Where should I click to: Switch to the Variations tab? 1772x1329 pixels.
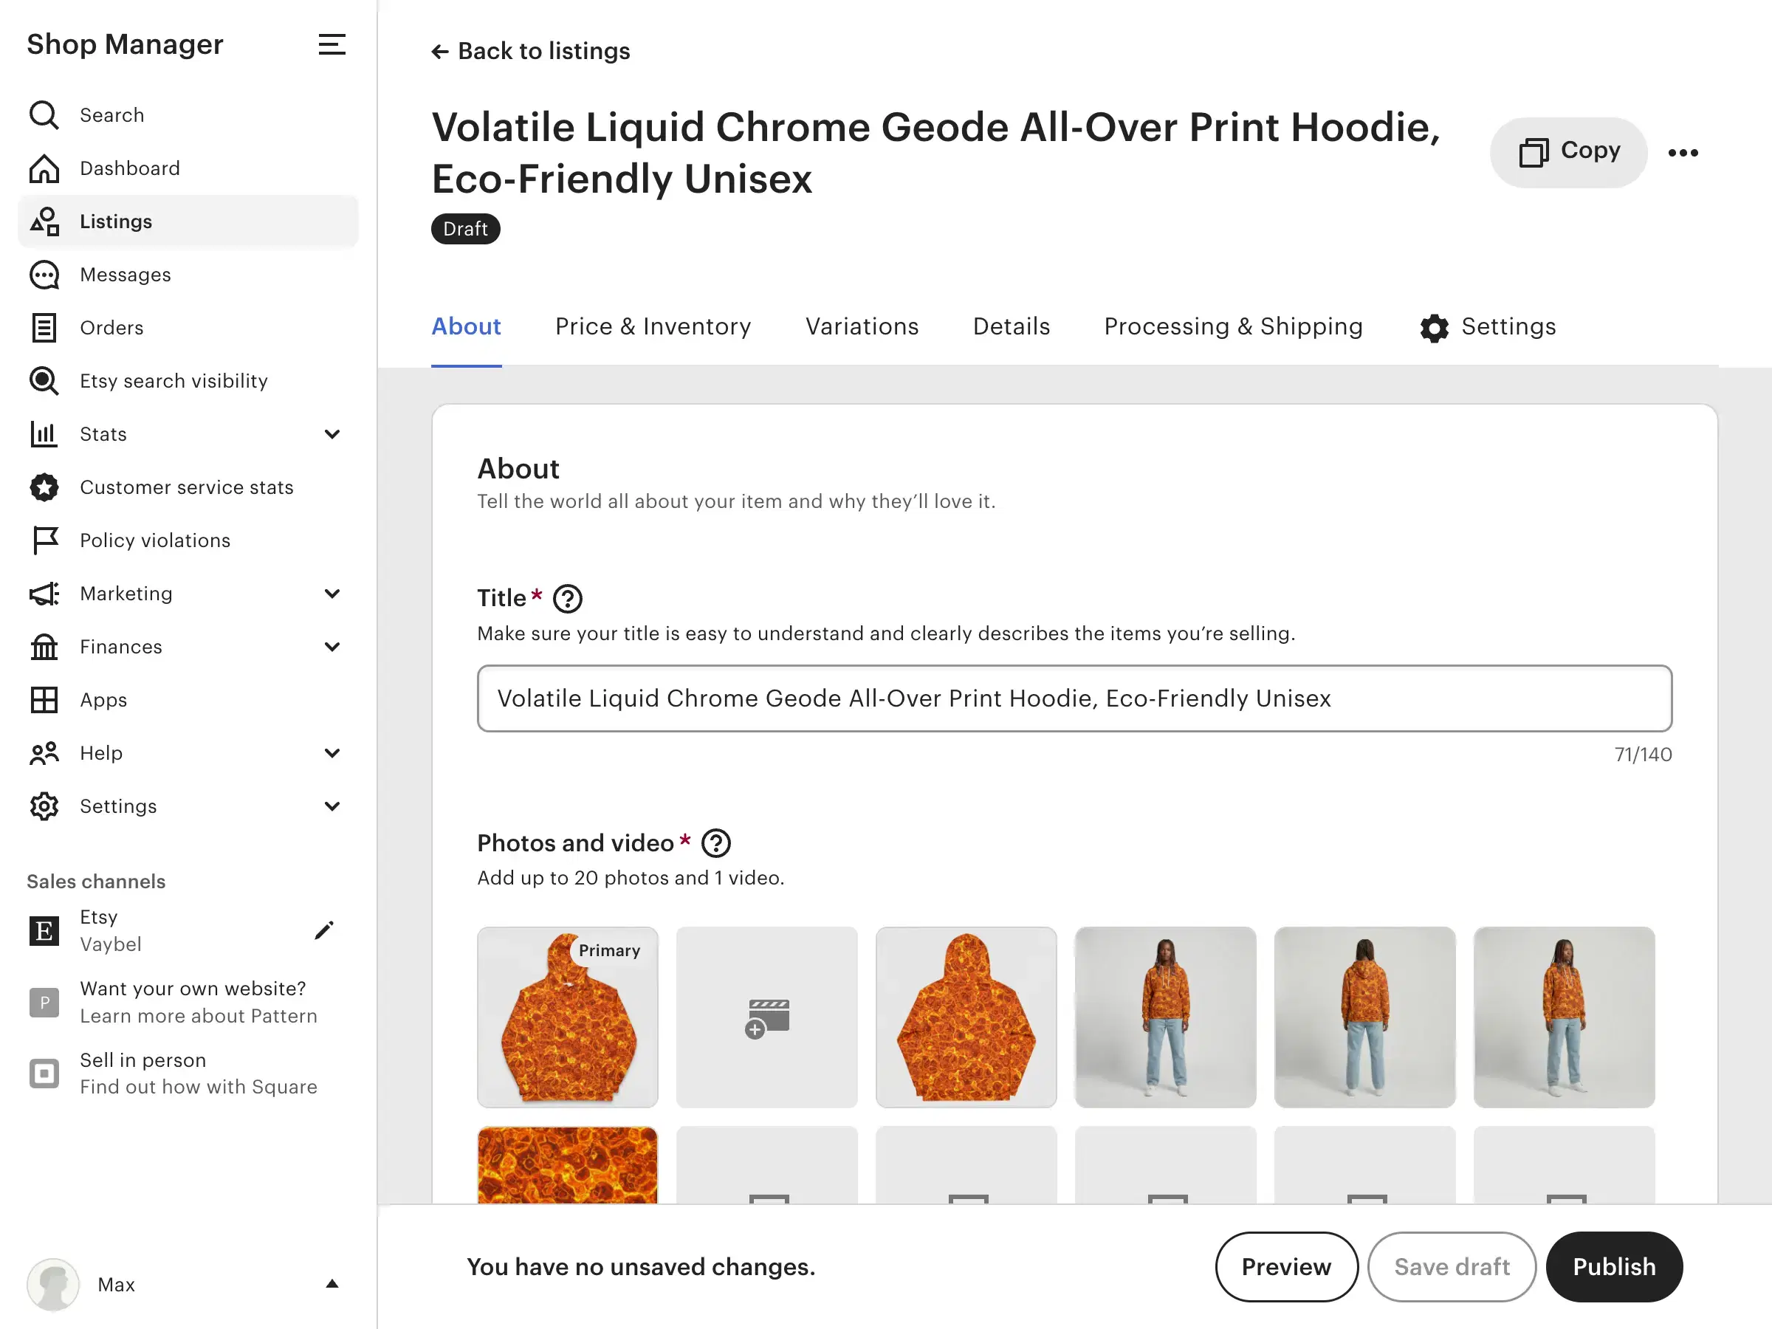pyautogui.click(x=861, y=327)
